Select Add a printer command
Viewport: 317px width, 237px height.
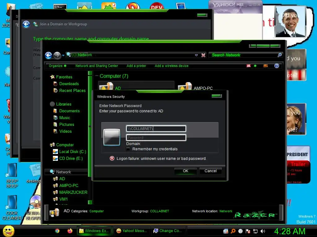click(x=136, y=66)
